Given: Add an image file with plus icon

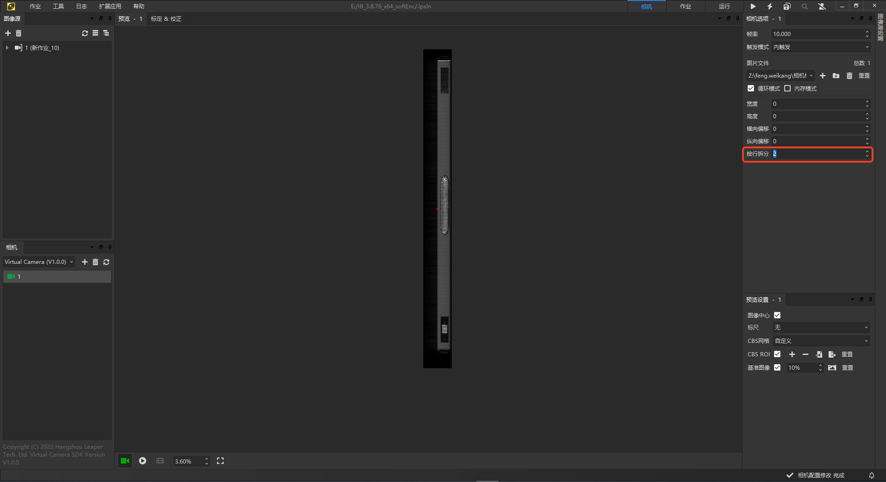Looking at the screenshot, I should (823, 76).
